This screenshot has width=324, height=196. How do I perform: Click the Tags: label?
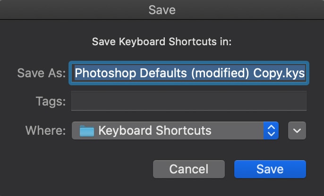[51, 102]
